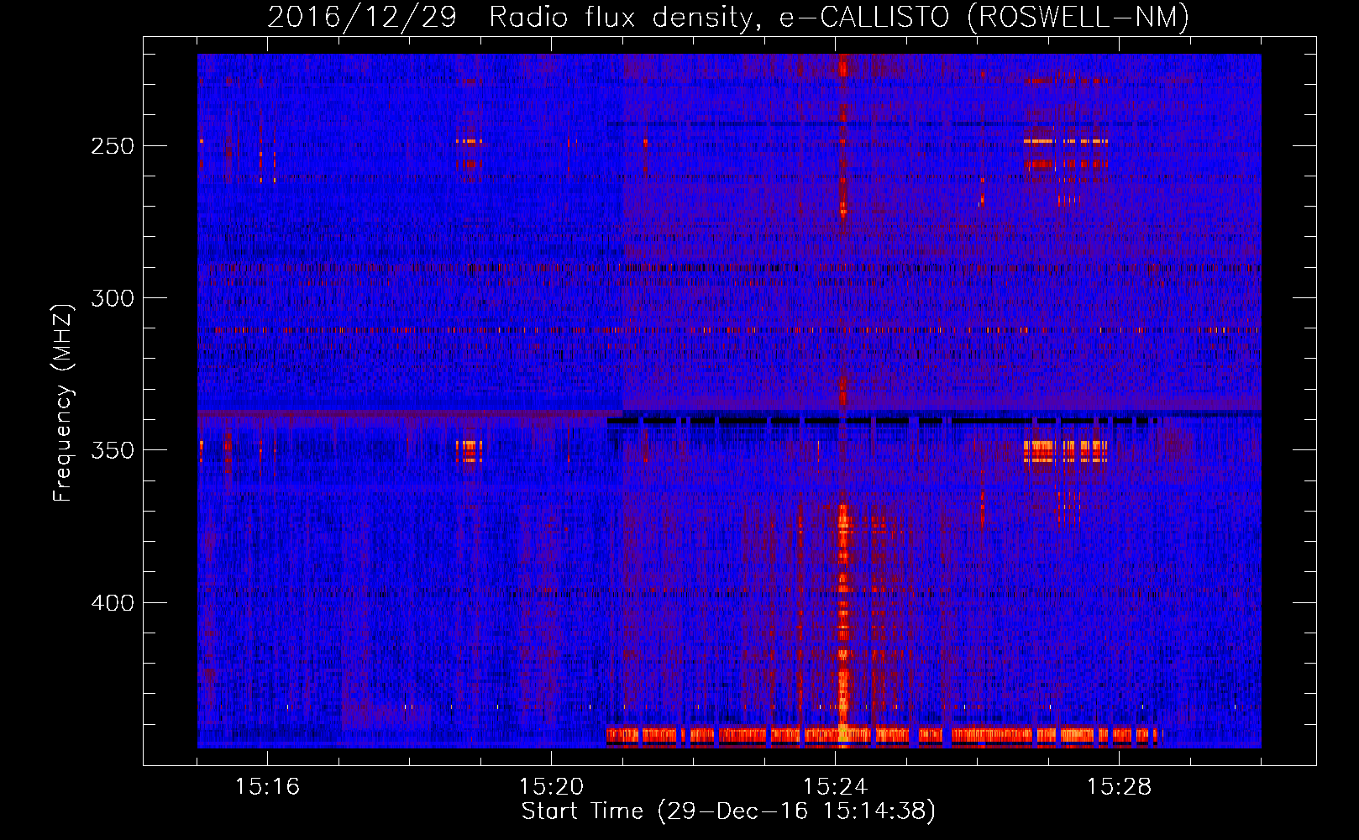
Task: Click the 300 frequency axis label
Action: click(x=113, y=298)
